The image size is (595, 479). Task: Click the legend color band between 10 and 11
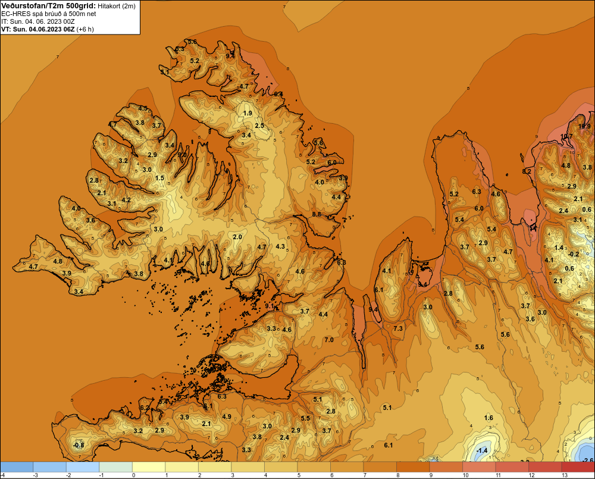(479, 467)
